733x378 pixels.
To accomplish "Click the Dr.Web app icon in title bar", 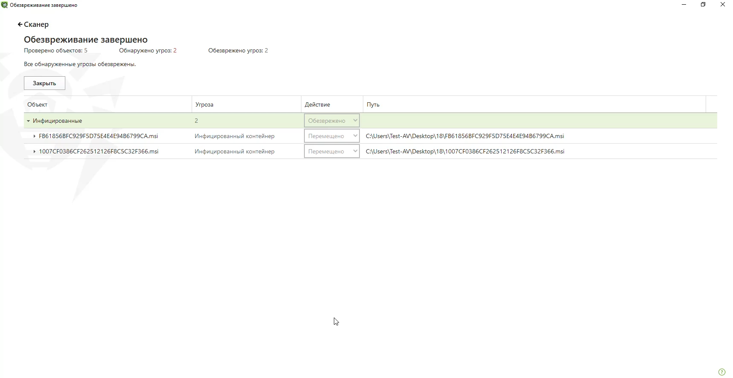I will (x=4, y=5).
